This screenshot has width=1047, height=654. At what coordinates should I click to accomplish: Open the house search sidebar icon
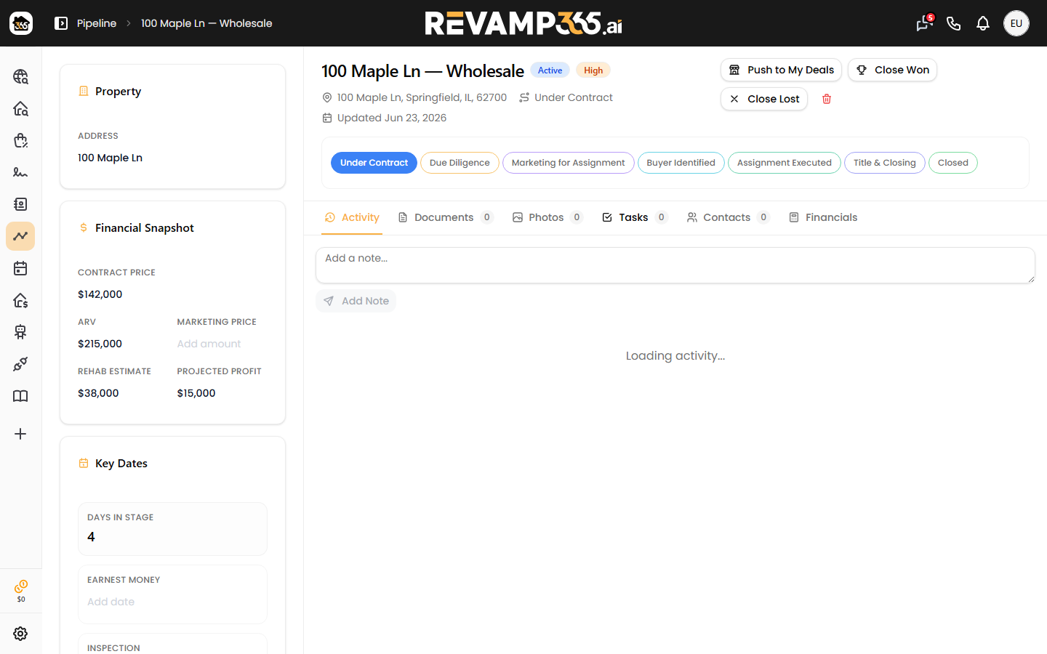(x=20, y=108)
